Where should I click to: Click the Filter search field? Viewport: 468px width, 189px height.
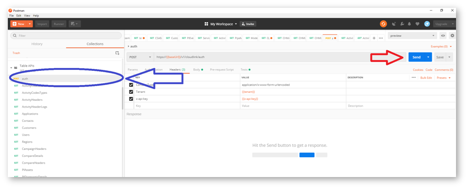tap(66, 35)
